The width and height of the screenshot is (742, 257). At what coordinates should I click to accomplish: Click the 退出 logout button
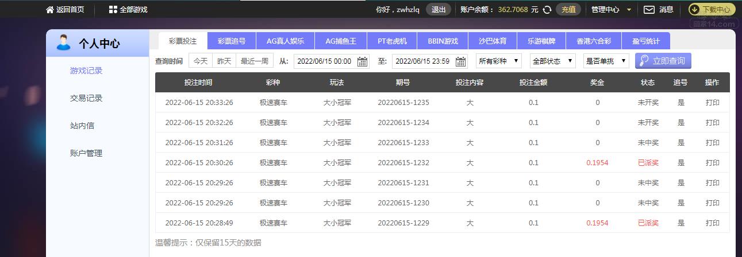click(x=439, y=9)
